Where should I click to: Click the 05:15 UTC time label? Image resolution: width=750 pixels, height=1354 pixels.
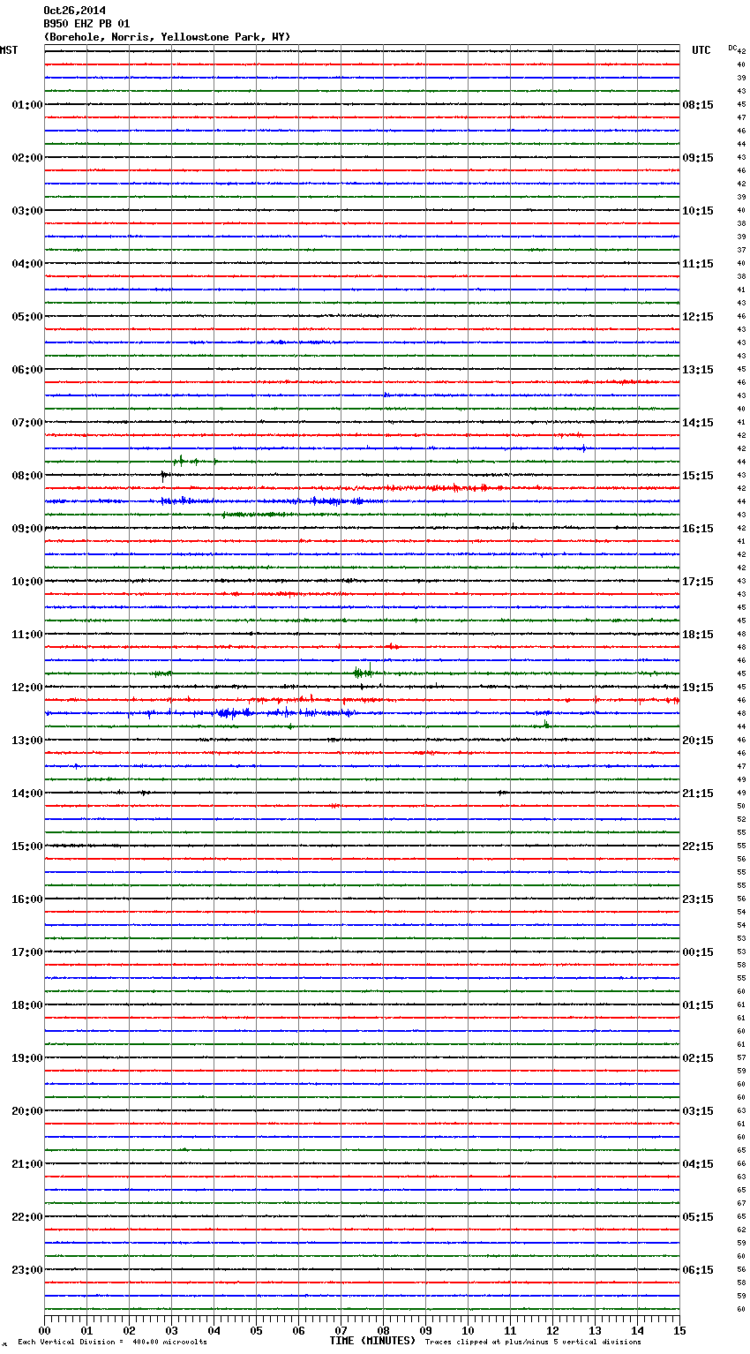pos(698,1217)
